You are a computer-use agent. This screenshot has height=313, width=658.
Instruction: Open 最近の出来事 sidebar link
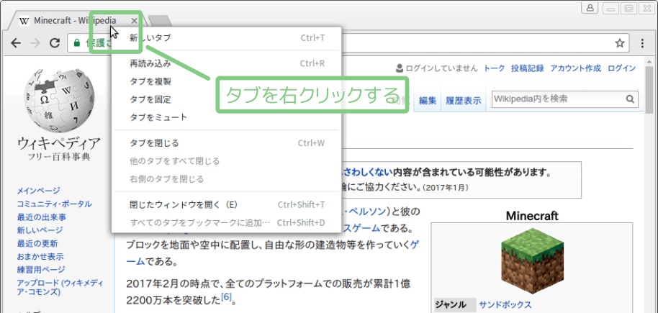pos(41,217)
